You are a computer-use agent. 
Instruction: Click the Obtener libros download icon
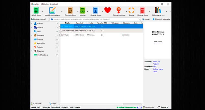point(95,10)
